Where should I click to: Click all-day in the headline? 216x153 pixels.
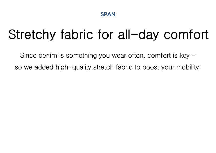(x=138, y=35)
